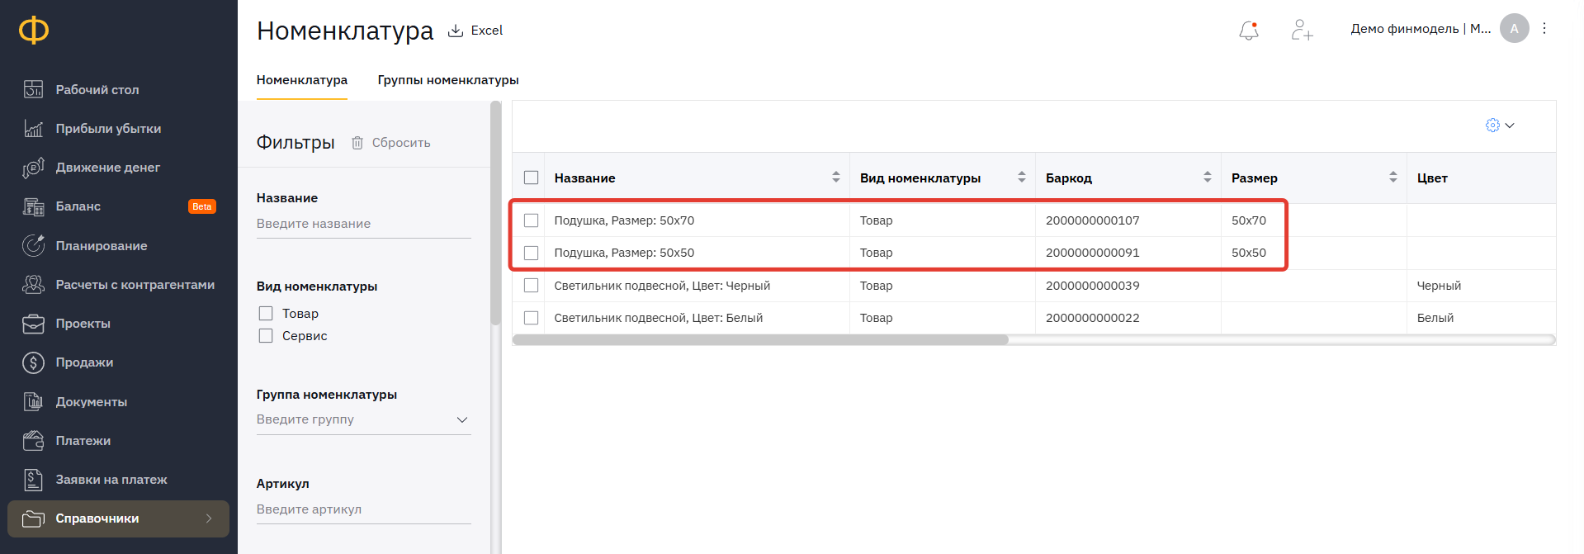Click the add user icon
This screenshot has height=554, width=1584.
click(x=1302, y=30)
